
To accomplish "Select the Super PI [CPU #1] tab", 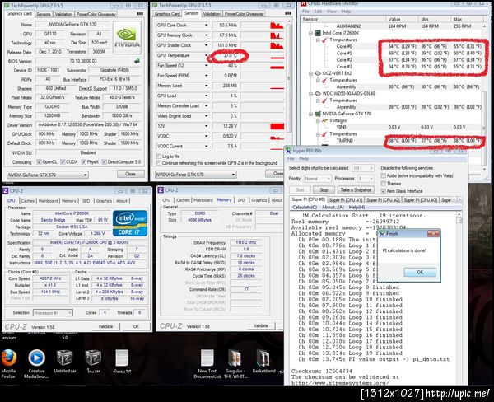I will click(x=346, y=200).
